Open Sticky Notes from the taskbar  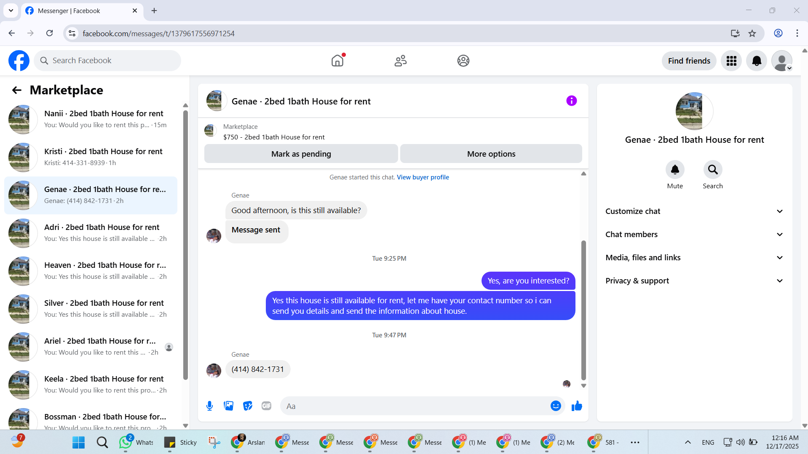pos(180,442)
